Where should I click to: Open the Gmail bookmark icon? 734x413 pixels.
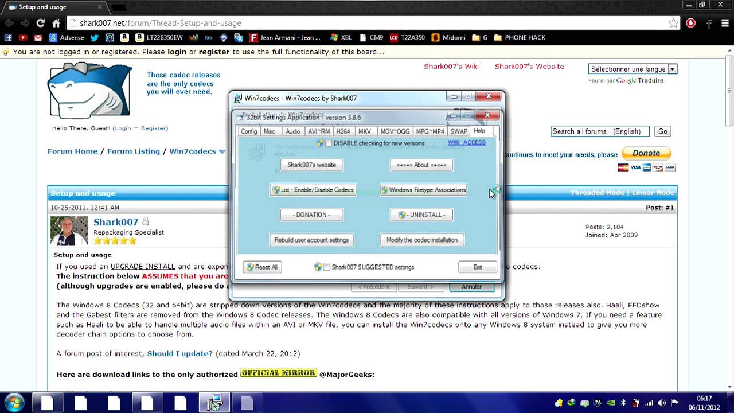click(38, 37)
